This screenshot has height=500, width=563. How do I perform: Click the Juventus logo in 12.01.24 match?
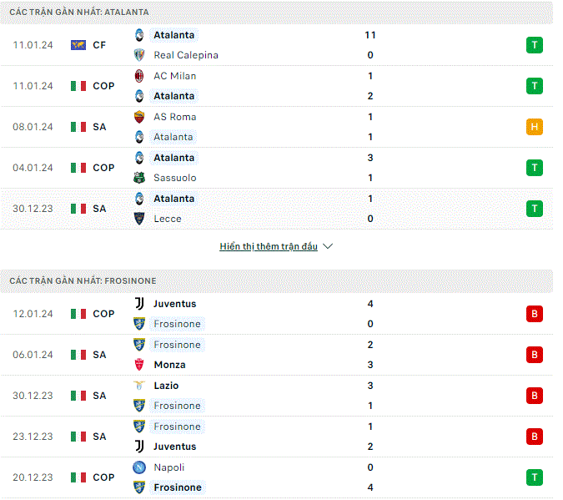tap(139, 304)
